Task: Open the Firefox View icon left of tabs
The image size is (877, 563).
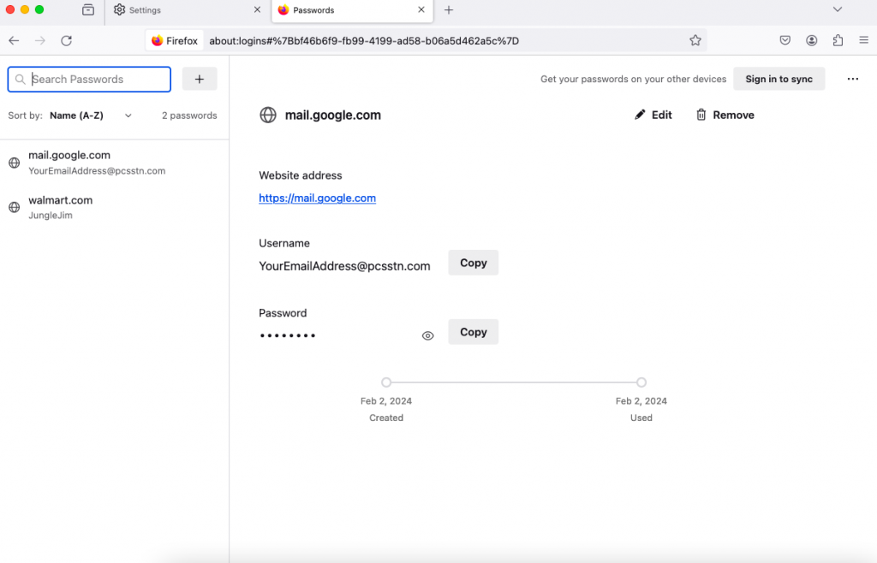Action: (x=88, y=9)
